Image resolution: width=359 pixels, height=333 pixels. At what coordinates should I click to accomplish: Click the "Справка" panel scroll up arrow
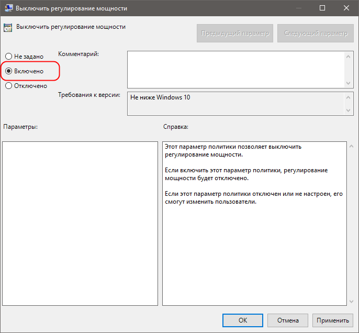pos(352,146)
